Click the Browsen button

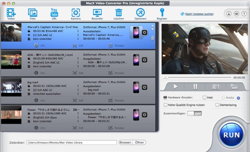(x=125, y=142)
